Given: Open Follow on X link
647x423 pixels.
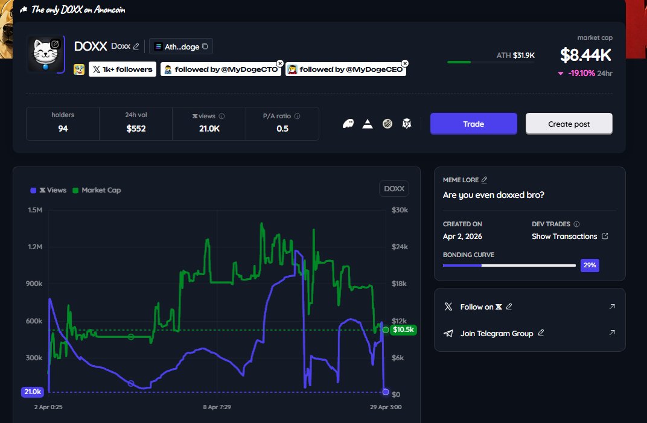Looking at the screenshot, I should 480,307.
